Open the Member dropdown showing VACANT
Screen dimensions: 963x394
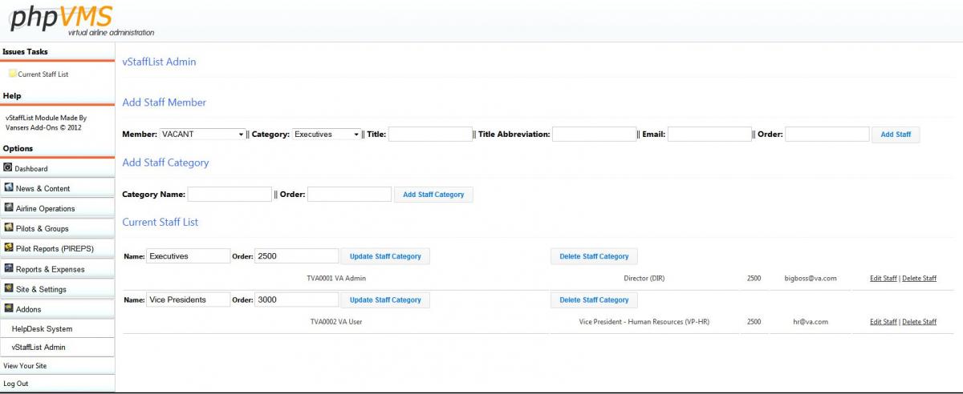click(202, 135)
